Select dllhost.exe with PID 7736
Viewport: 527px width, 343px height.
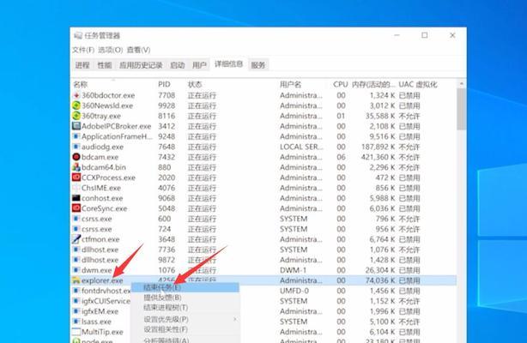[x=263, y=250]
